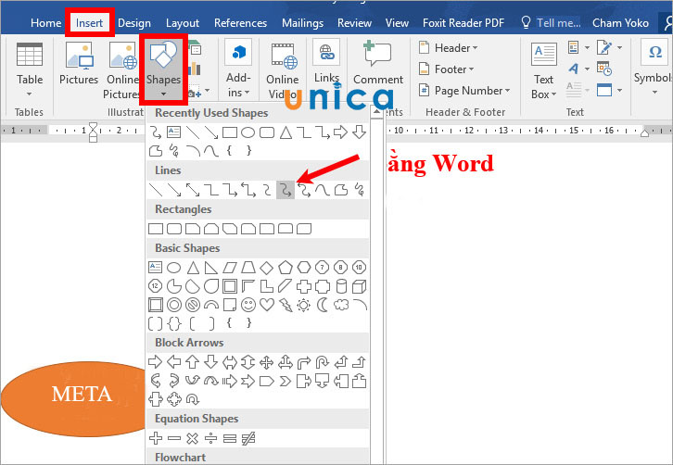
Task: Select the lightning bolt shape
Action: coord(286,305)
